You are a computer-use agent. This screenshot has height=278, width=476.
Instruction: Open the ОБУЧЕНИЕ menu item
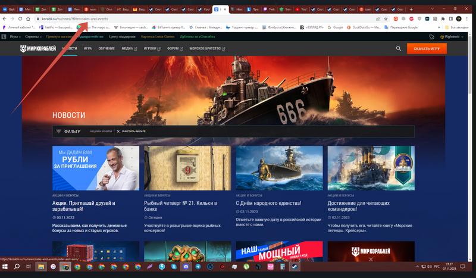[x=107, y=49]
